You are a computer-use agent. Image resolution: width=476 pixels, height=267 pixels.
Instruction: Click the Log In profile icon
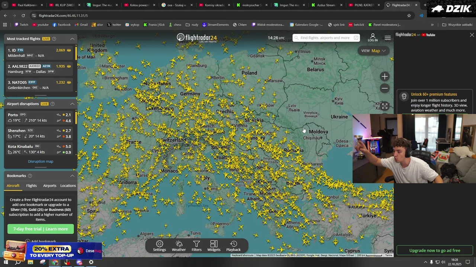[x=373, y=37]
